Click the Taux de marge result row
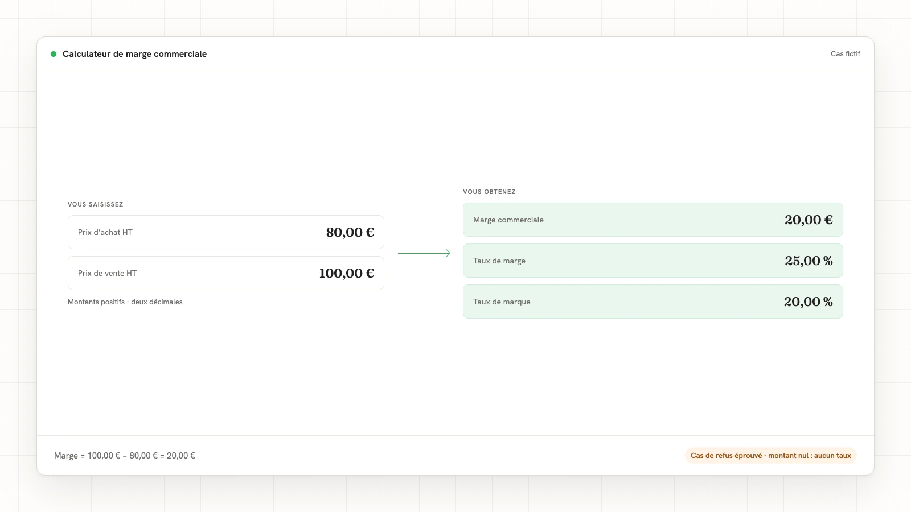911x512 pixels. pyautogui.click(x=653, y=261)
